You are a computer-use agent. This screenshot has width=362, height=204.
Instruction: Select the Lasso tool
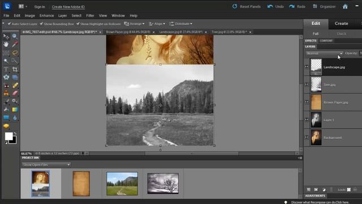pos(15,53)
